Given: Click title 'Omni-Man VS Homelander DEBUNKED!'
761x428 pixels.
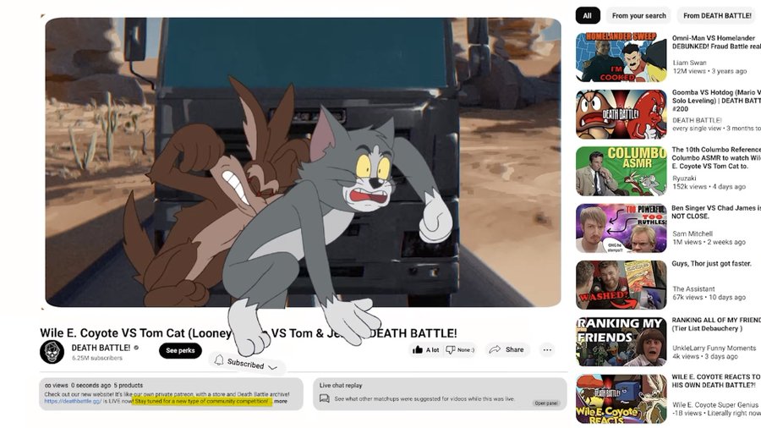Looking at the screenshot, I should click(716, 42).
